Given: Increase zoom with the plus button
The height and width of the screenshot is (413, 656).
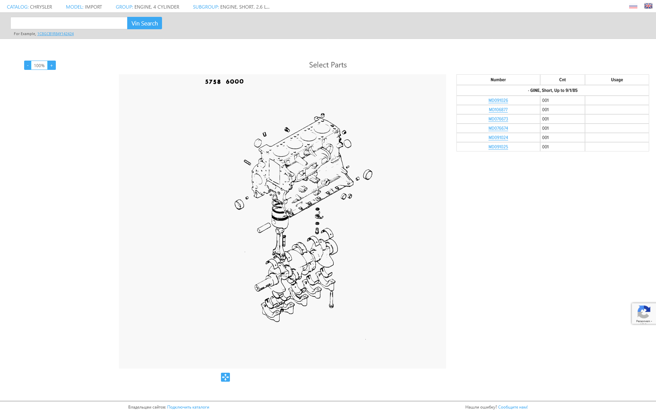Looking at the screenshot, I should point(52,65).
